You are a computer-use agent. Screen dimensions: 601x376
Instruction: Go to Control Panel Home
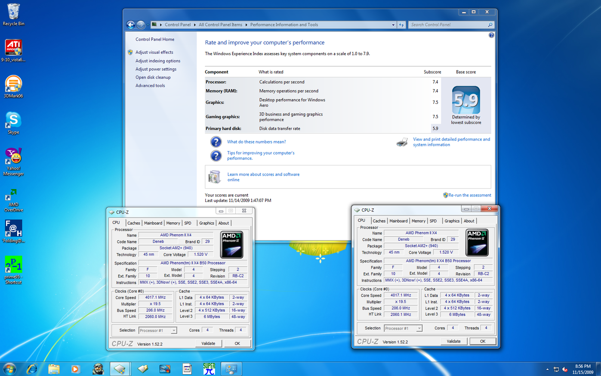coord(155,39)
